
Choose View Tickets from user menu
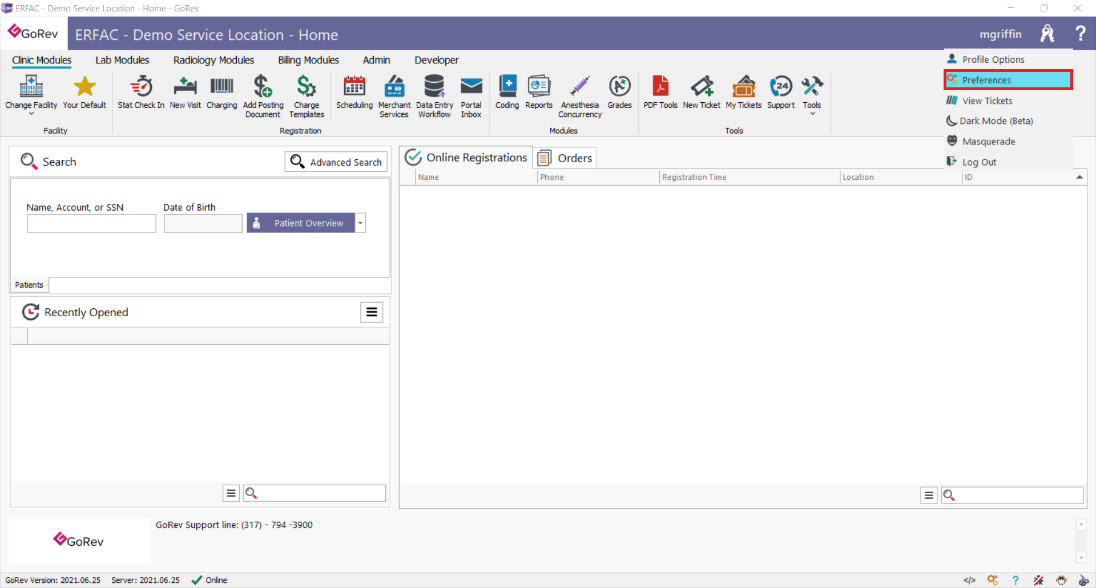(1008, 100)
